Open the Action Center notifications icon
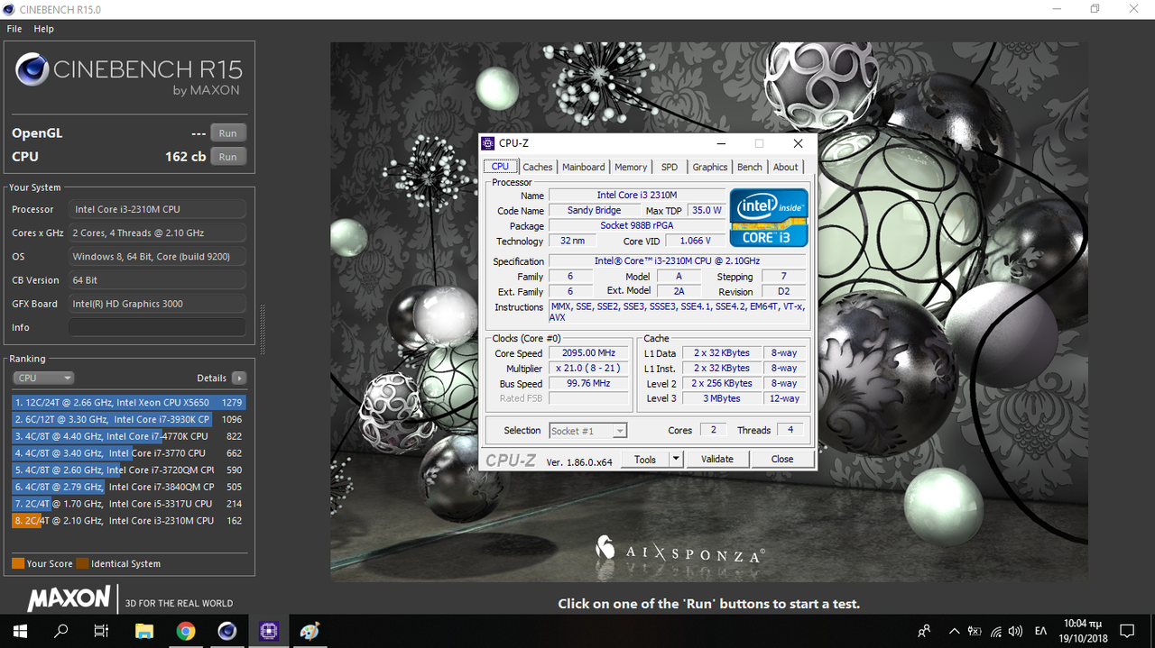The height and width of the screenshot is (648, 1155). pos(1126,631)
